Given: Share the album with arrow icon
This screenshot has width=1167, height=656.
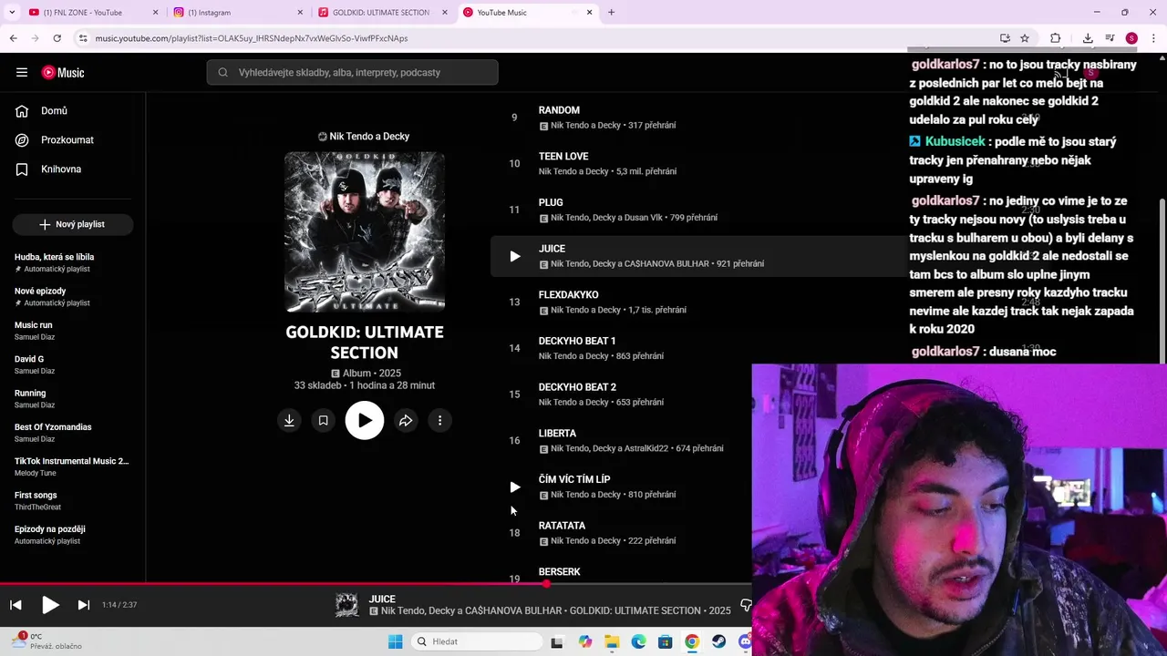Looking at the screenshot, I should 406,420.
